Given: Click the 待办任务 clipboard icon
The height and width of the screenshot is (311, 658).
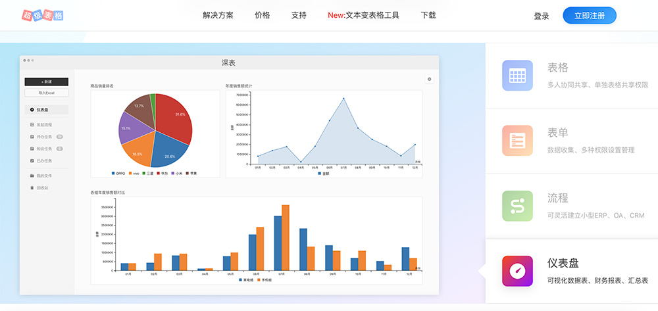Looking at the screenshot, I should [x=32, y=137].
